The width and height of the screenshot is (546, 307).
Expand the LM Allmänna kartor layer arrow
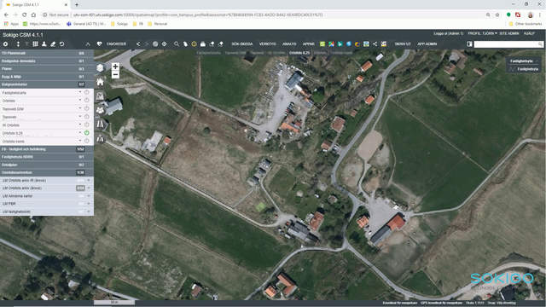pyautogui.click(x=89, y=196)
